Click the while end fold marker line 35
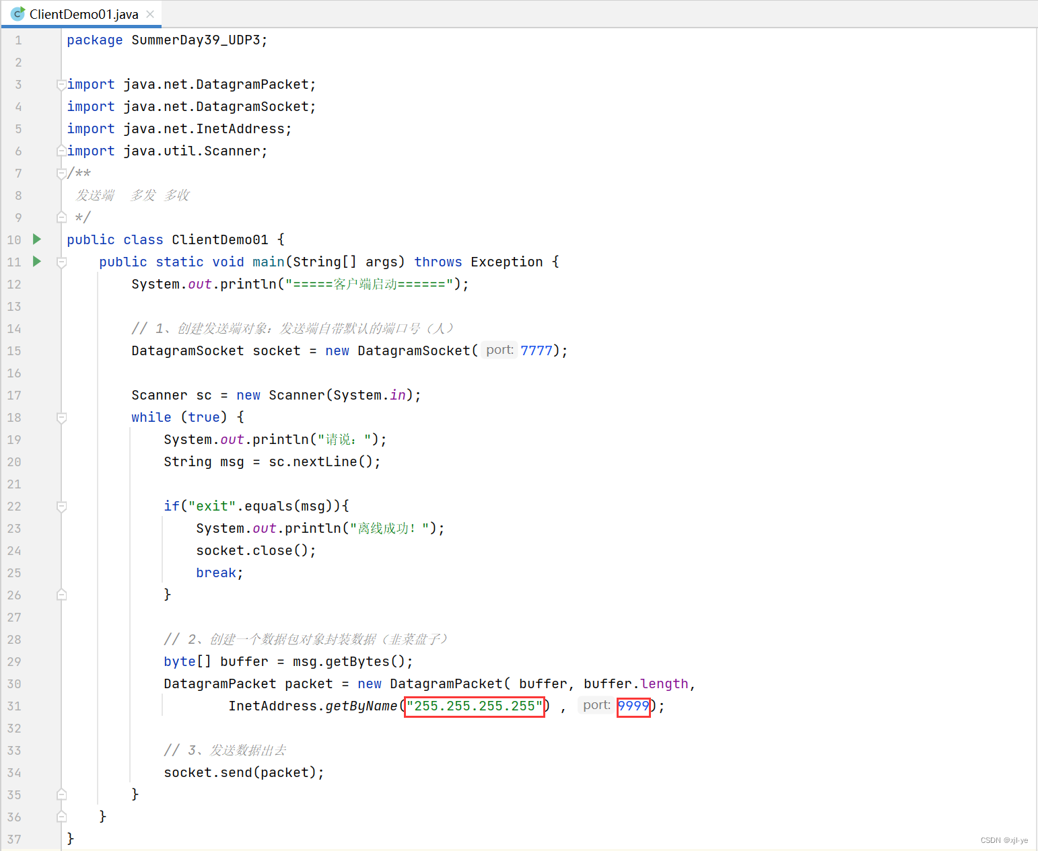Screen dimensions: 1038x851 [x=61, y=794]
